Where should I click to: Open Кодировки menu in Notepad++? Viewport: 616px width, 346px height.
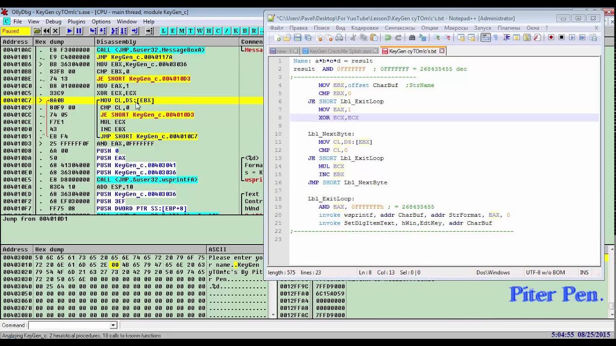(365, 28)
